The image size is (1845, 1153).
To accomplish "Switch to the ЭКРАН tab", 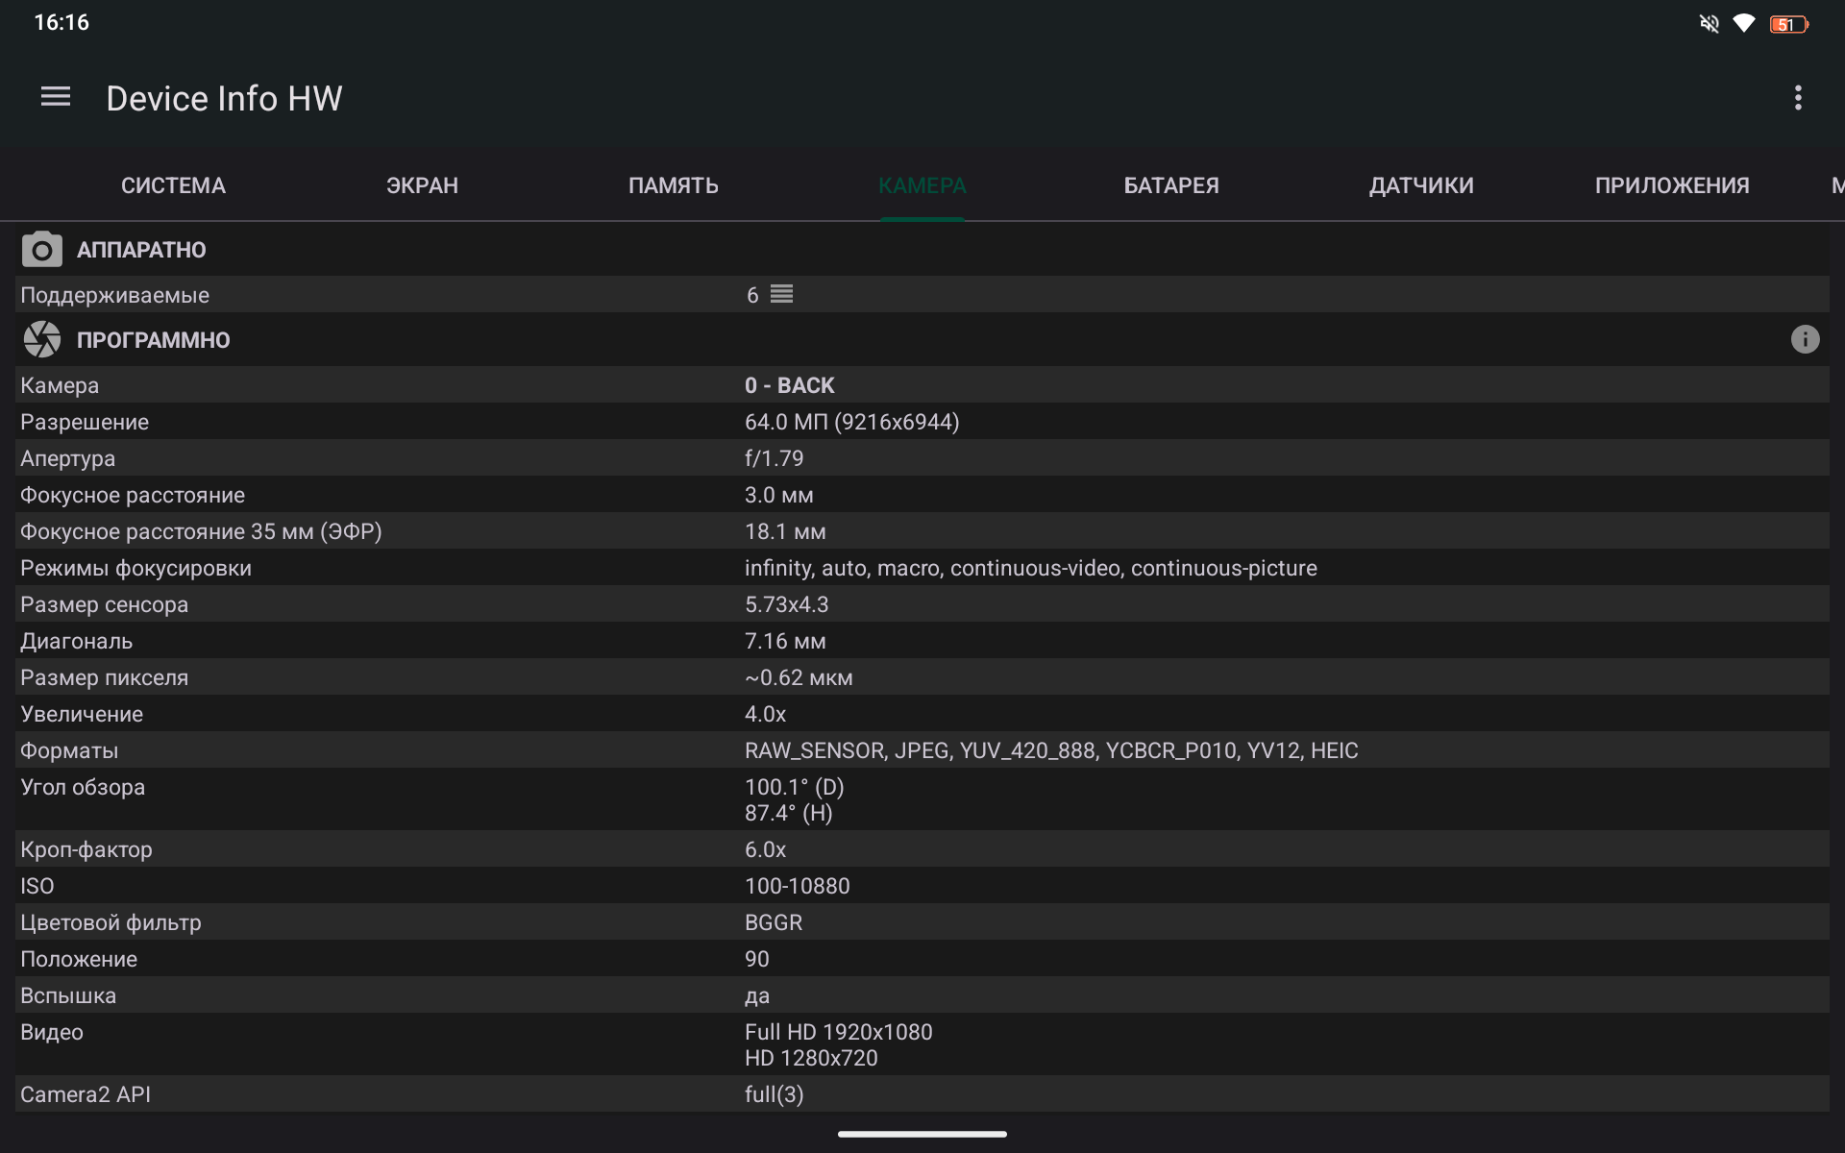I will click(422, 185).
